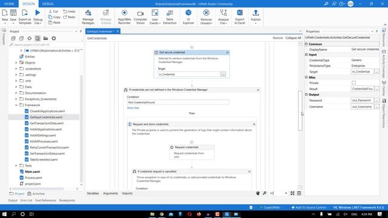Click Cut in the ribbon

(53, 12)
